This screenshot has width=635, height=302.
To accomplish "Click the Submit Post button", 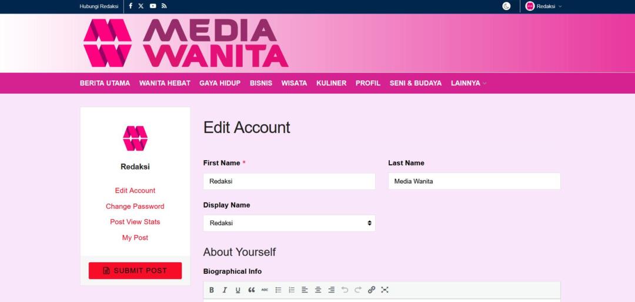I will pyautogui.click(x=135, y=270).
